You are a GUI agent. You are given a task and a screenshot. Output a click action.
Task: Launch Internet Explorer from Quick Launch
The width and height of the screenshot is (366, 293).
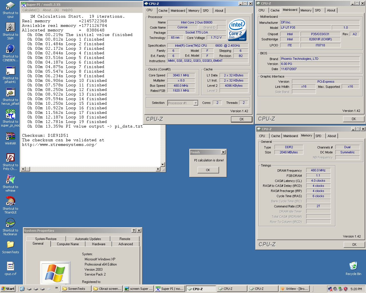22,289
